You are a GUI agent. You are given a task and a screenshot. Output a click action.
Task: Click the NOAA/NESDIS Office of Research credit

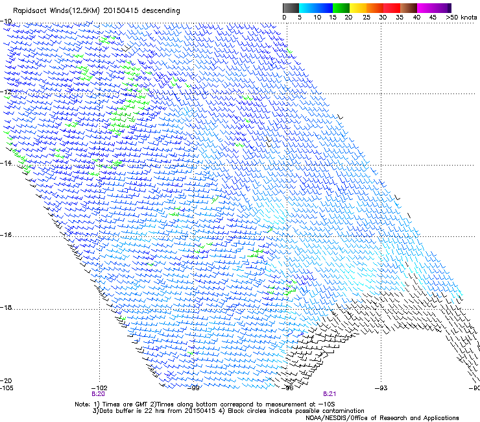coord(382,418)
